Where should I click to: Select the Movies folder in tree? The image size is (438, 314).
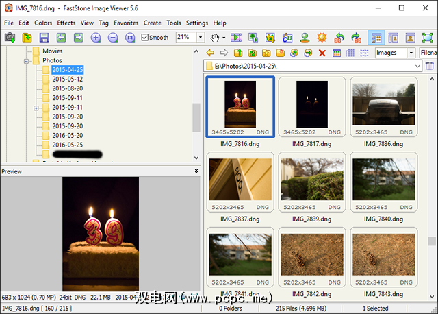[x=52, y=51]
